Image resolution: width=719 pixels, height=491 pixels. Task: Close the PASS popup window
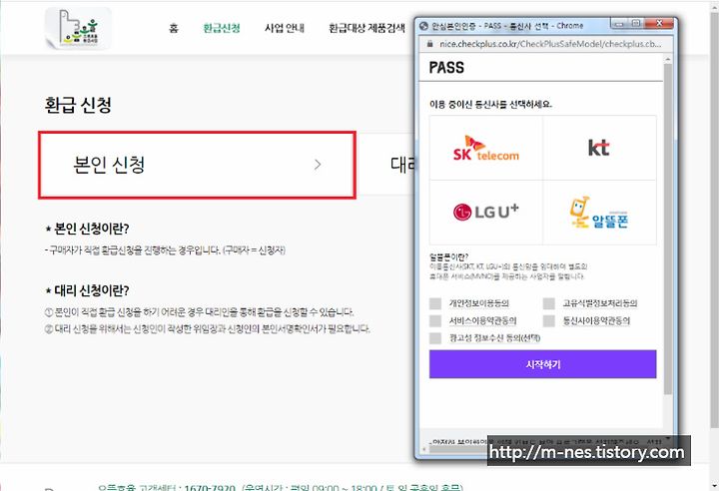tap(659, 23)
